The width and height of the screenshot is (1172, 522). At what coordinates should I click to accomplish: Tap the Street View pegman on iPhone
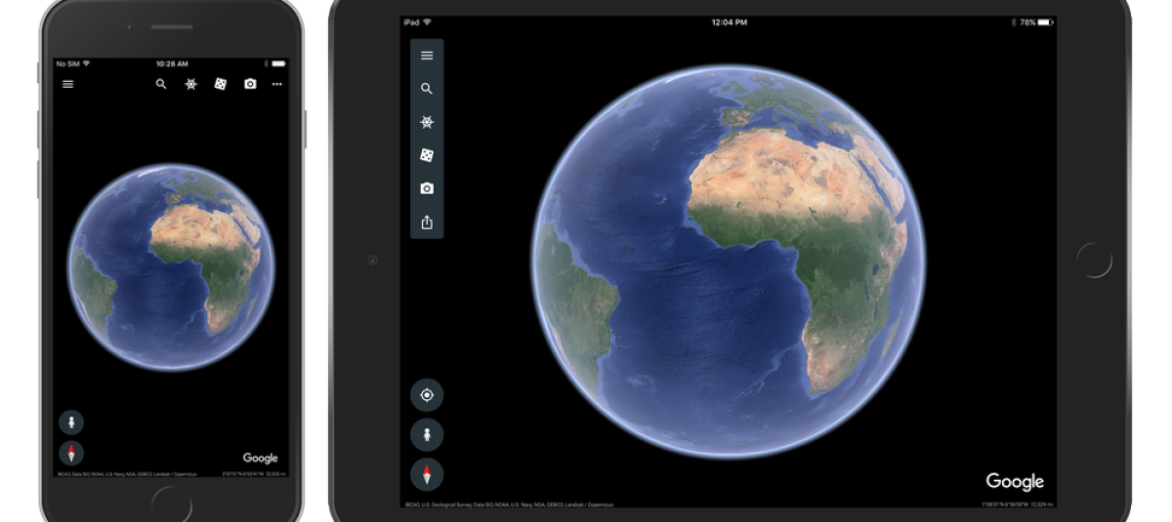[71, 422]
